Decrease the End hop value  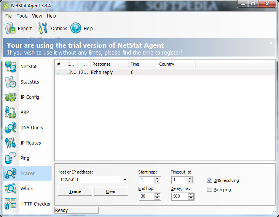157,198
